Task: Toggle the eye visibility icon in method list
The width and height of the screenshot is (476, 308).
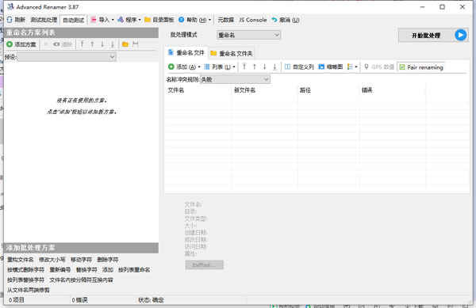Action: pos(56,44)
